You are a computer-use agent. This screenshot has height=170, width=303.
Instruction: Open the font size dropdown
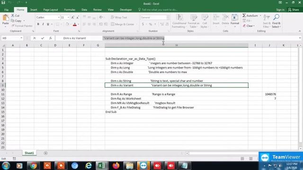coord(68,17)
